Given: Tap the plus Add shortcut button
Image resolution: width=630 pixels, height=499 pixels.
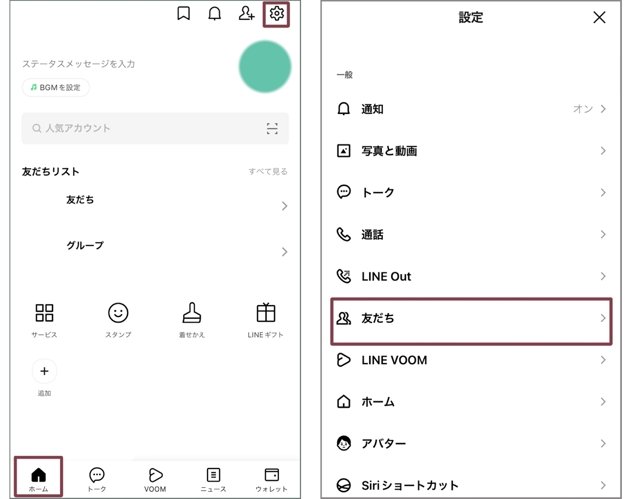Looking at the screenshot, I should pyautogui.click(x=44, y=371).
